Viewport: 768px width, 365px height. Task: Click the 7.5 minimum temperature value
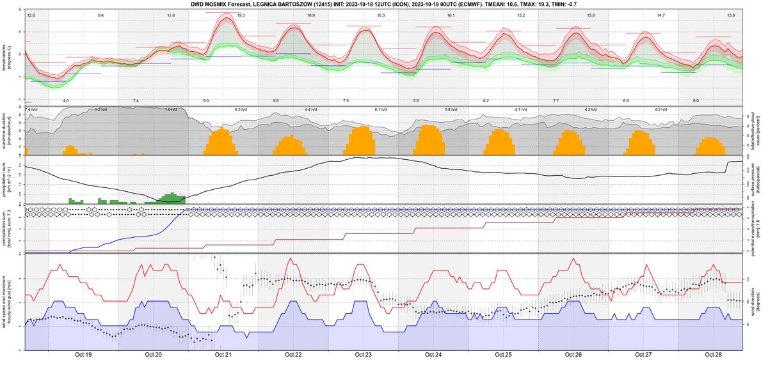pyautogui.click(x=346, y=101)
